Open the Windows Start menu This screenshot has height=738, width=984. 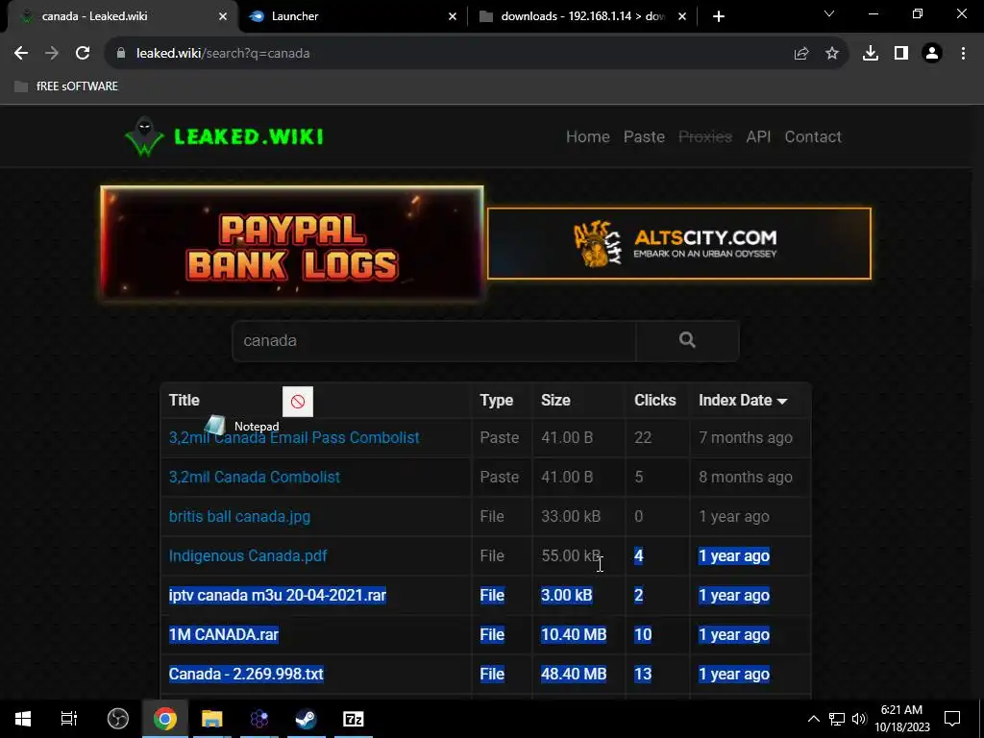tap(23, 719)
